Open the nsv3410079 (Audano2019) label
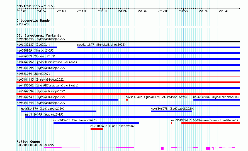Image resolution: width=248 pixels, height=151 pixels. point(44,114)
